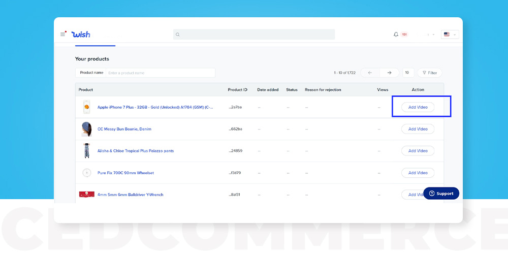Viewport: 508px width, 254px height.
Task: Click the 1 - 10 of 1,722 count
Action: 345,73
